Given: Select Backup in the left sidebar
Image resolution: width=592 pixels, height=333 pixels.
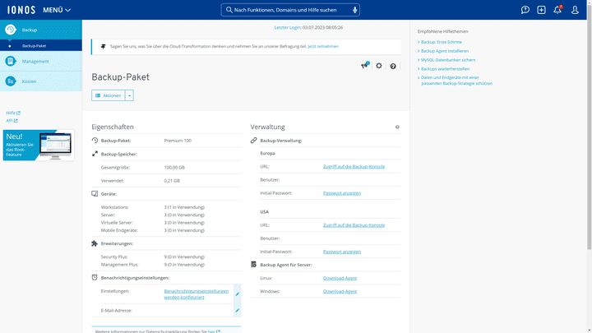Looking at the screenshot, I should coord(30,30).
